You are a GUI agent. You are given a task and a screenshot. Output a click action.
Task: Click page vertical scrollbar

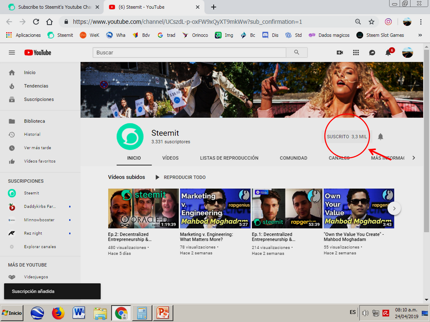click(x=427, y=141)
